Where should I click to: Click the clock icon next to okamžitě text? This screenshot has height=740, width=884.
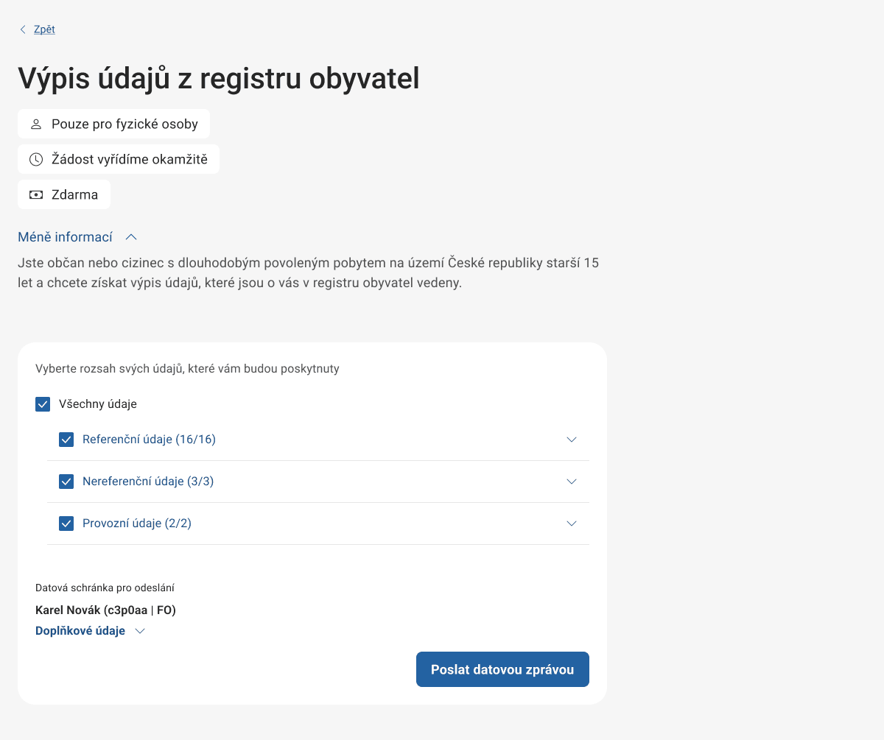(x=35, y=159)
